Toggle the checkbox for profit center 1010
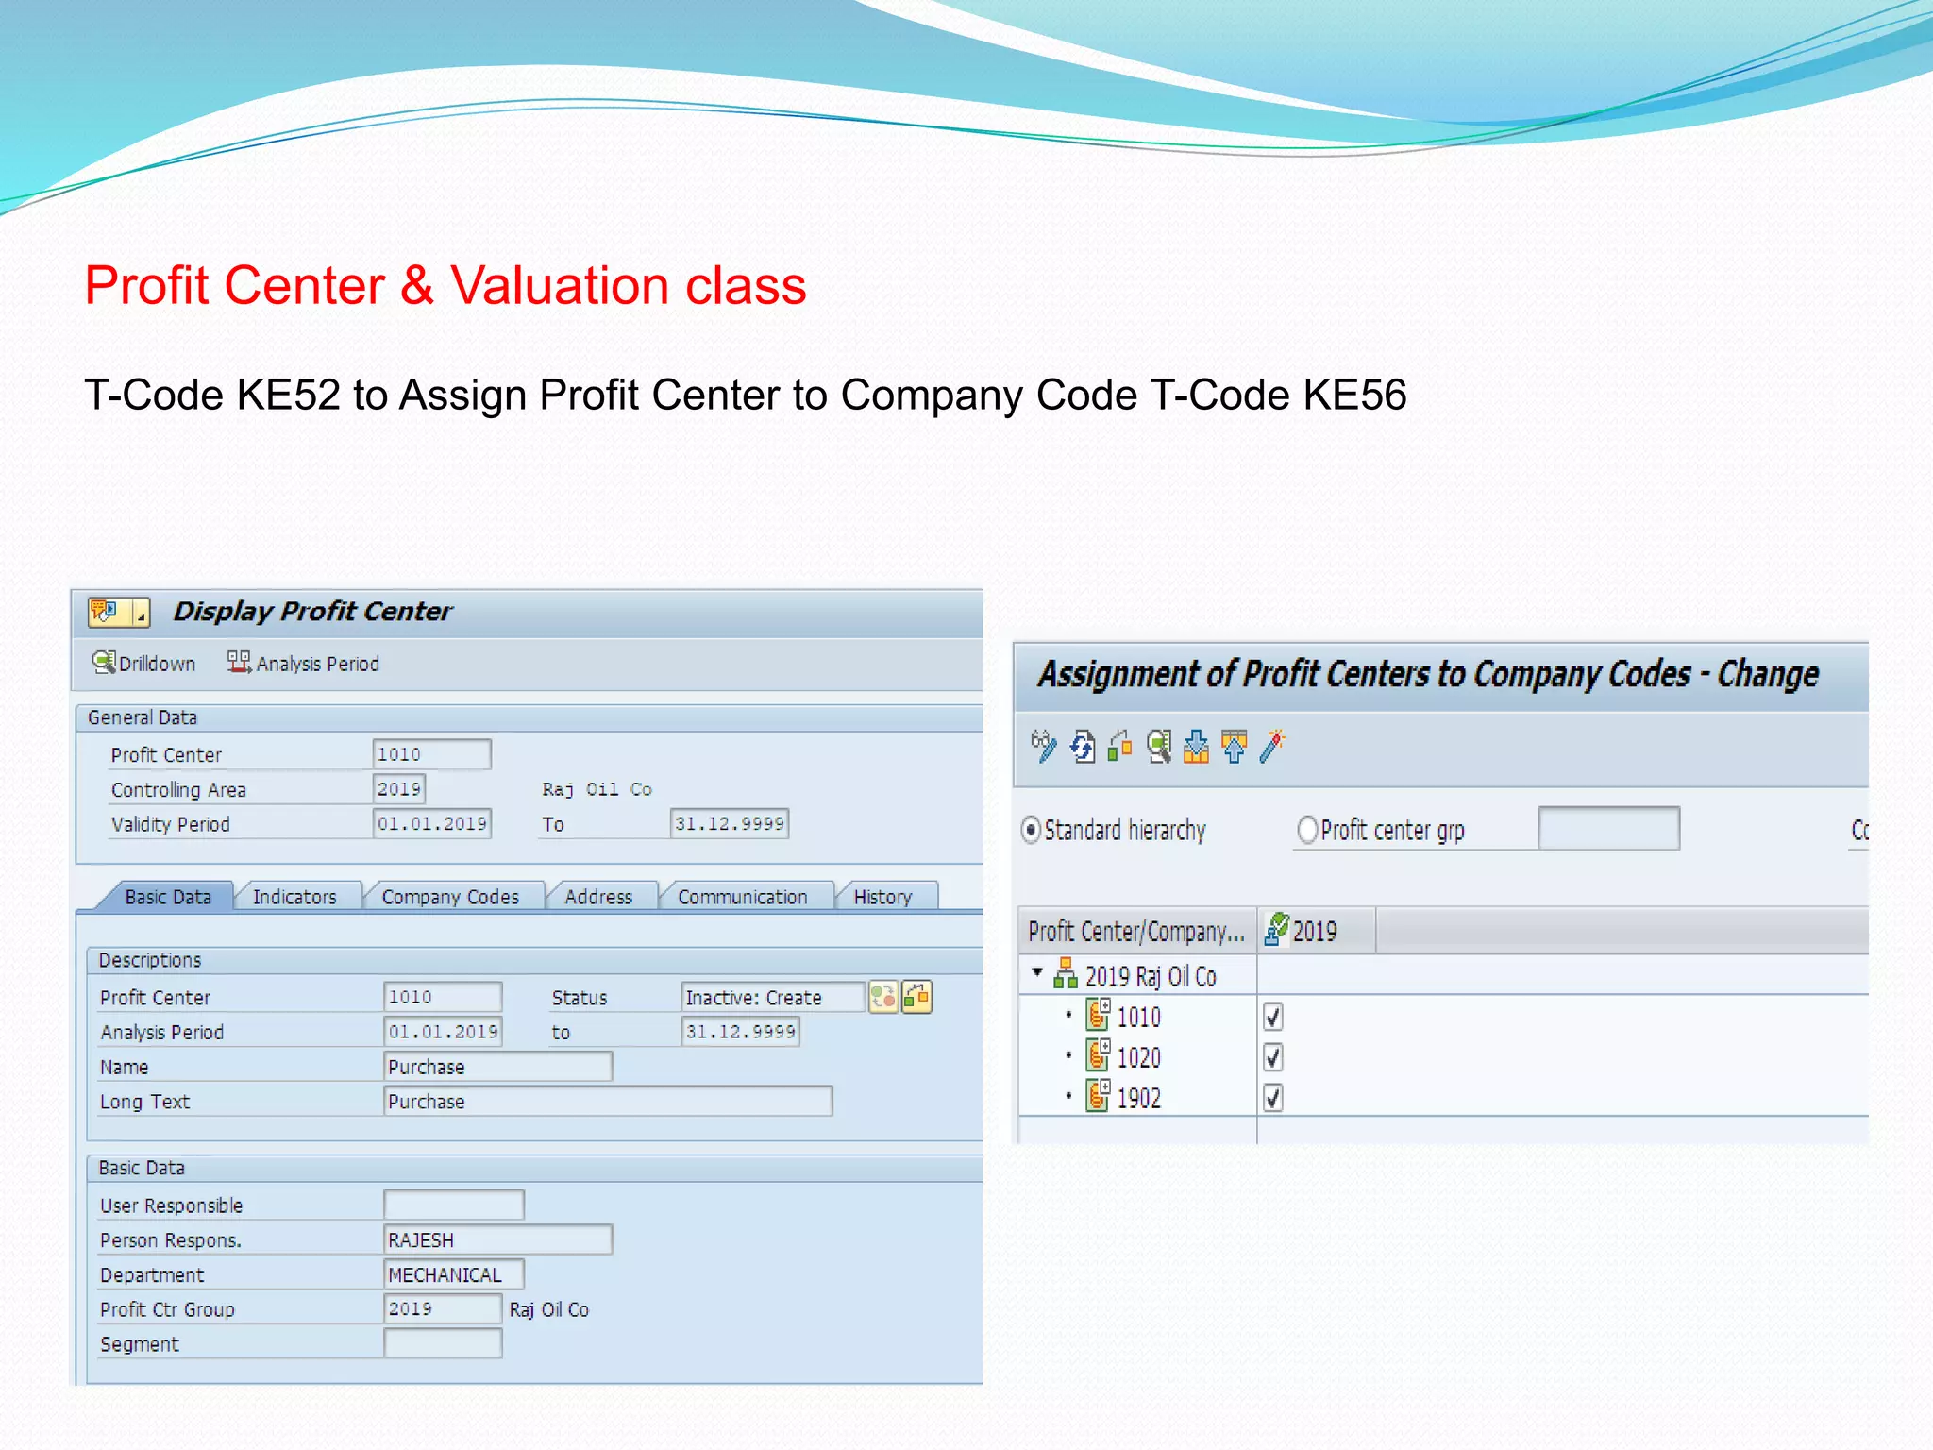Image resolution: width=1933 pixels, height=1450 pixels. (x=1273, y=1017)
